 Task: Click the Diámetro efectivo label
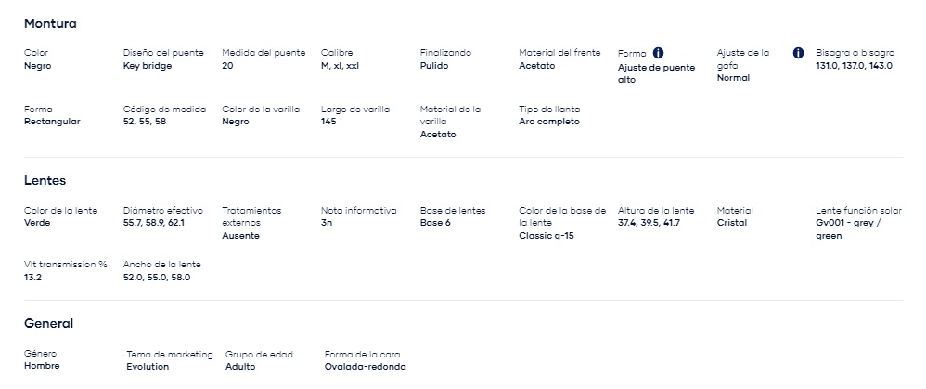pyautogui.click(x=163, y=211)
